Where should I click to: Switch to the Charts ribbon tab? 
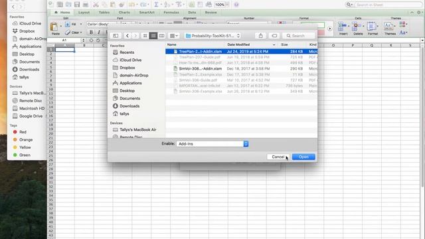(124, 13)
